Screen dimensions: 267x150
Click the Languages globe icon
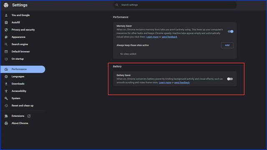tap(6, 77)
